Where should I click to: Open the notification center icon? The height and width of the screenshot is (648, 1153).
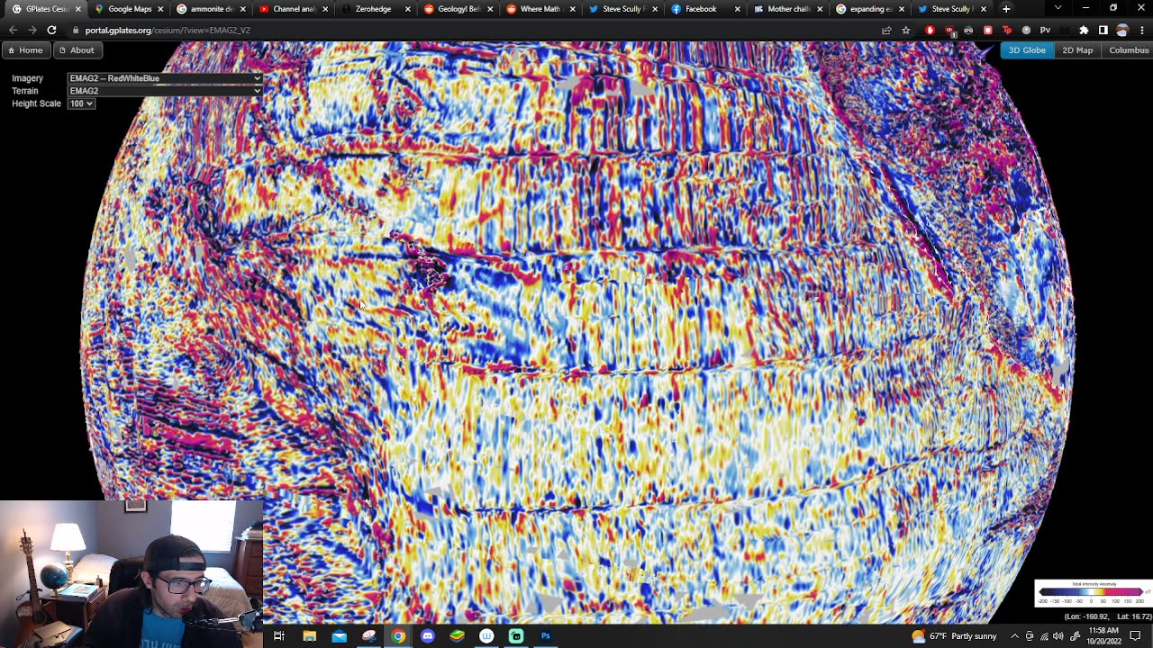[1136, 636]
